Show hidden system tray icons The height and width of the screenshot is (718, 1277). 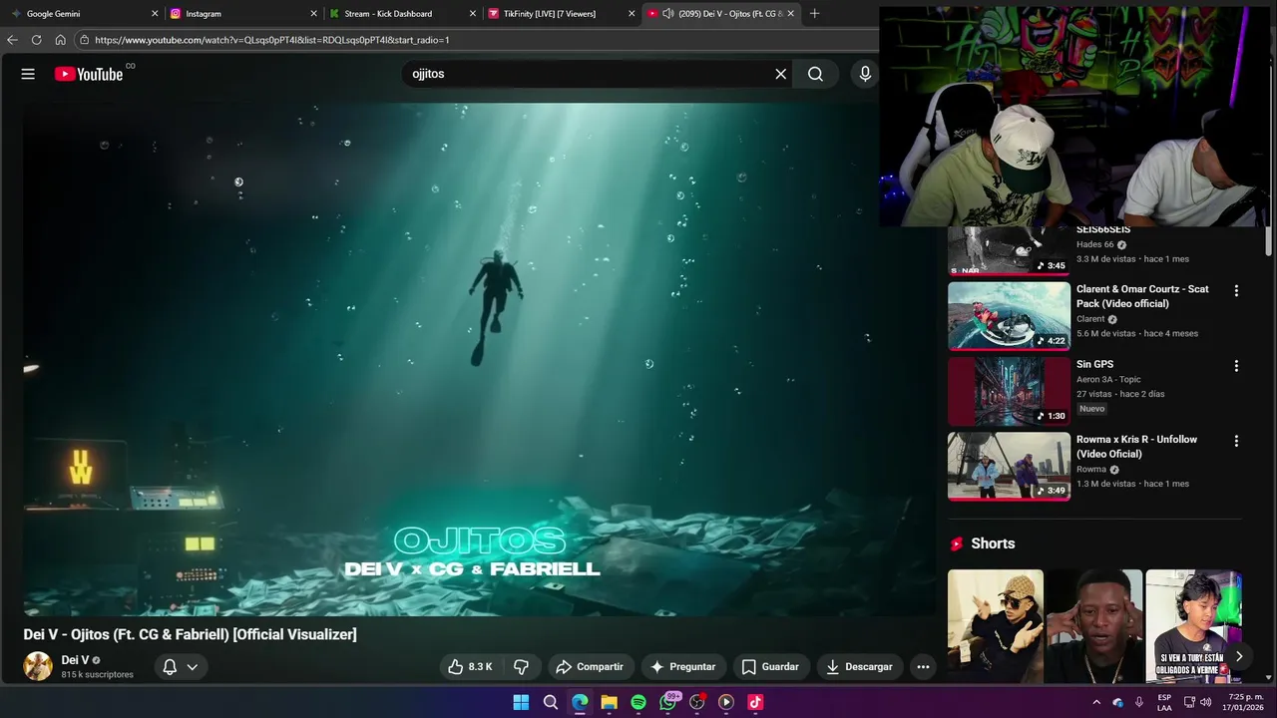[x=1096, y=702]
